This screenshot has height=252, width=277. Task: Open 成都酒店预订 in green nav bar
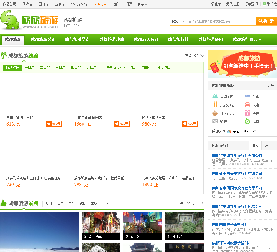click(x=146, y=39)
